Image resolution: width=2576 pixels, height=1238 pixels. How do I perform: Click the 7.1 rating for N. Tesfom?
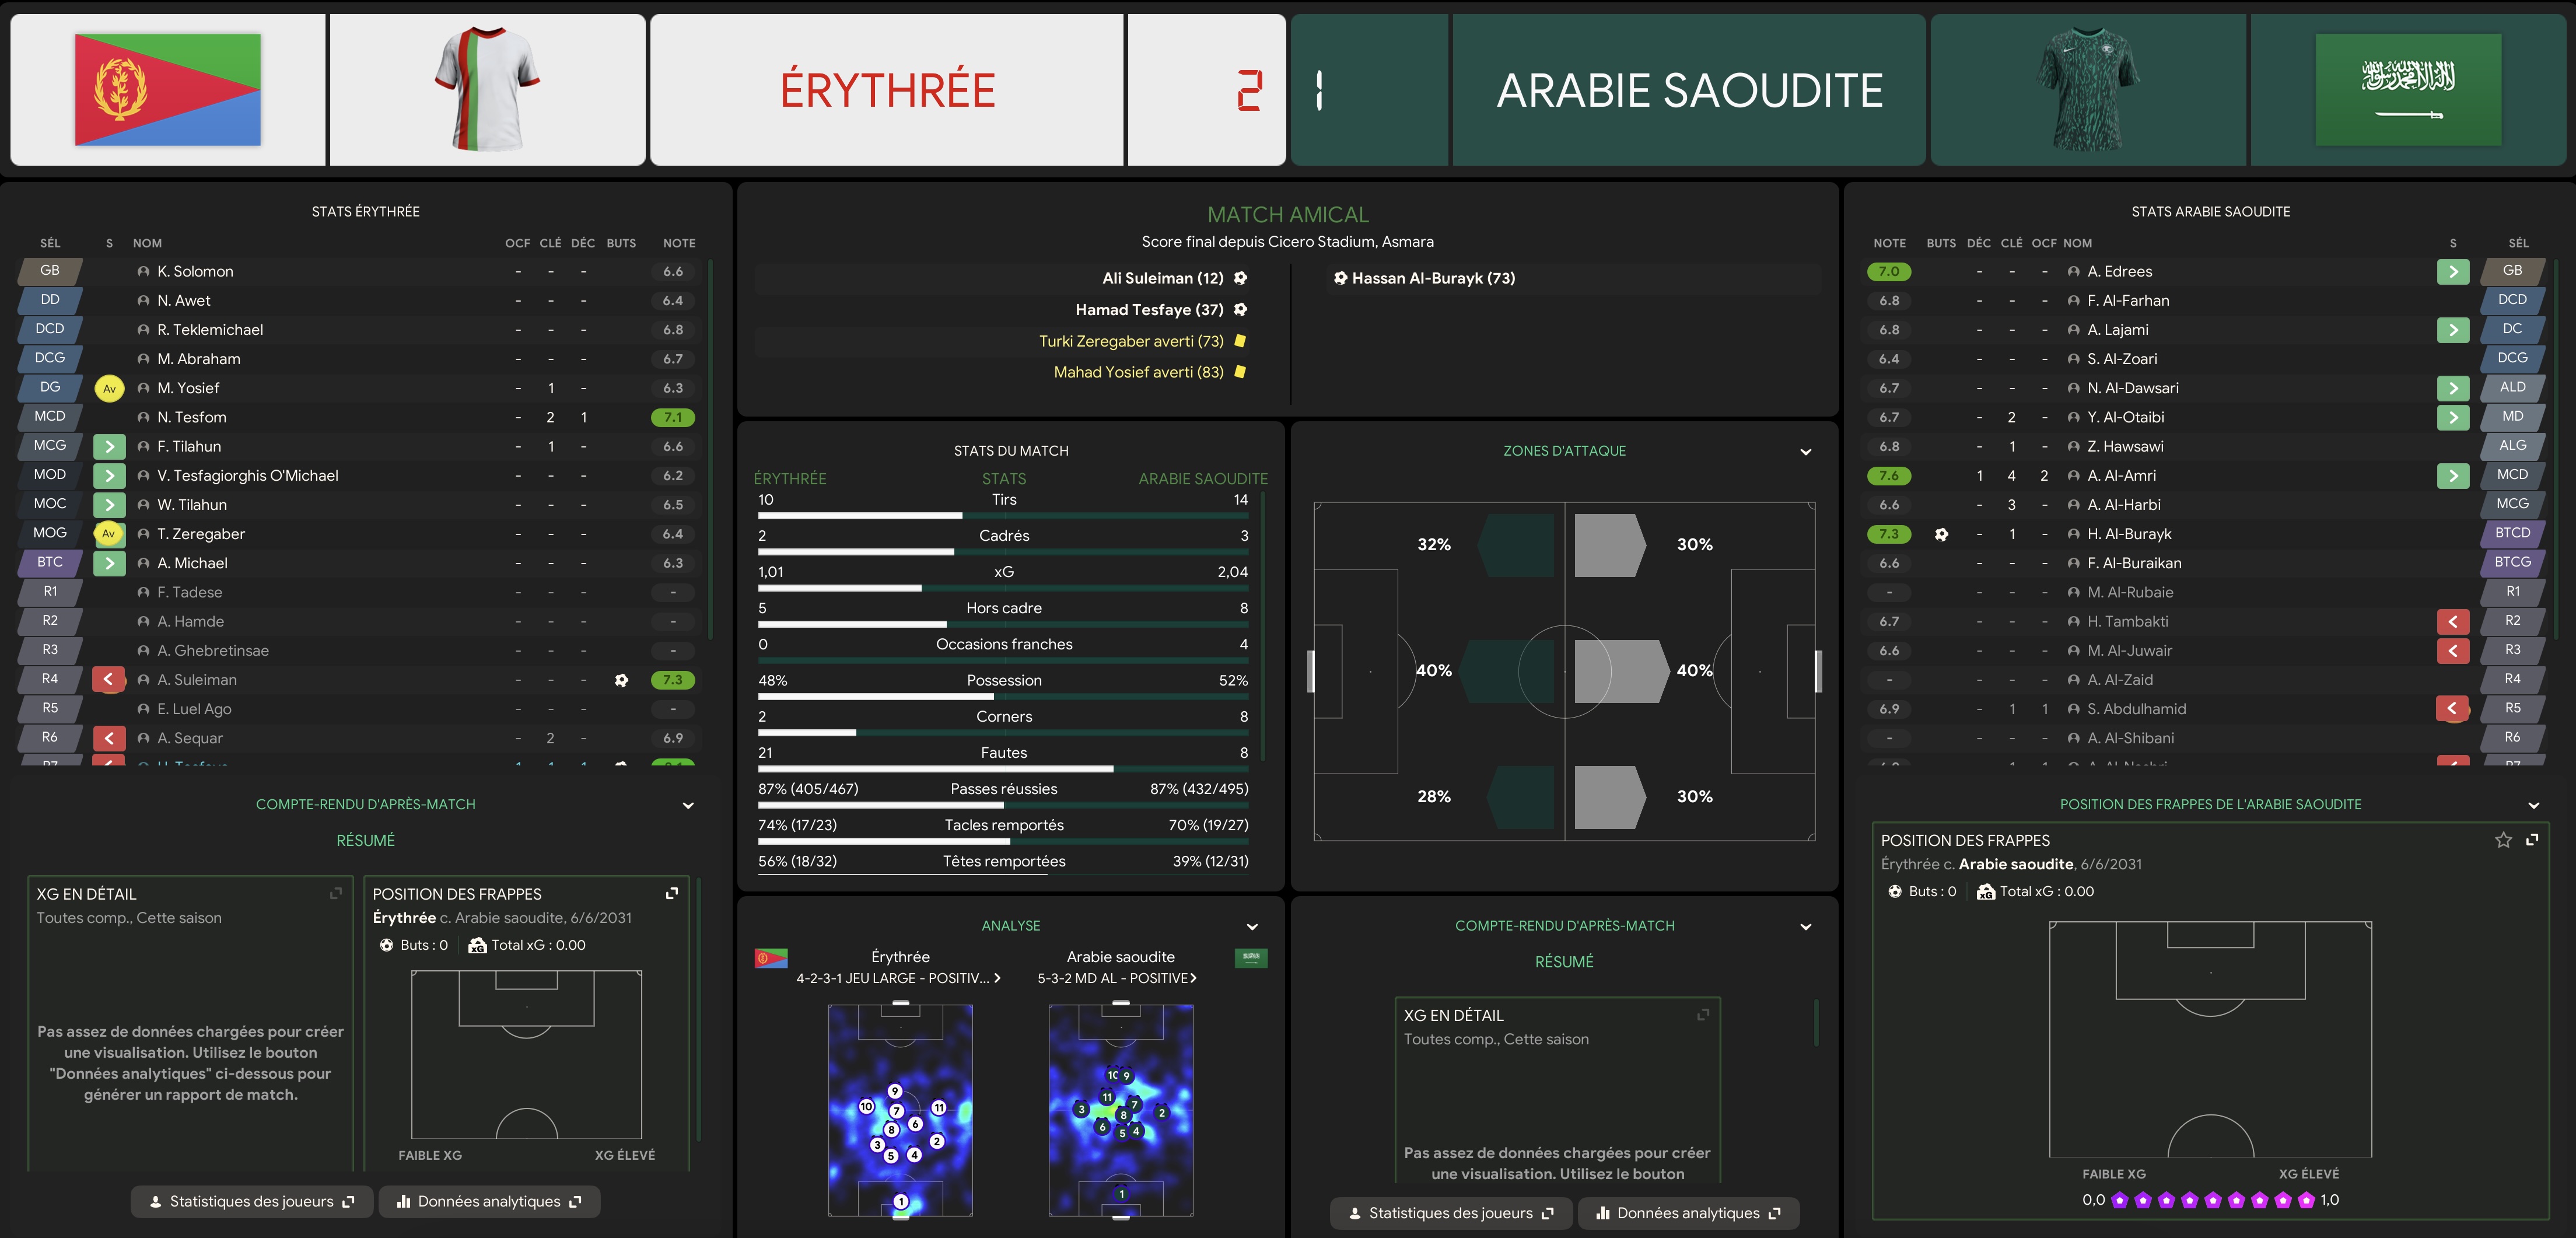(x=673, y=418)
